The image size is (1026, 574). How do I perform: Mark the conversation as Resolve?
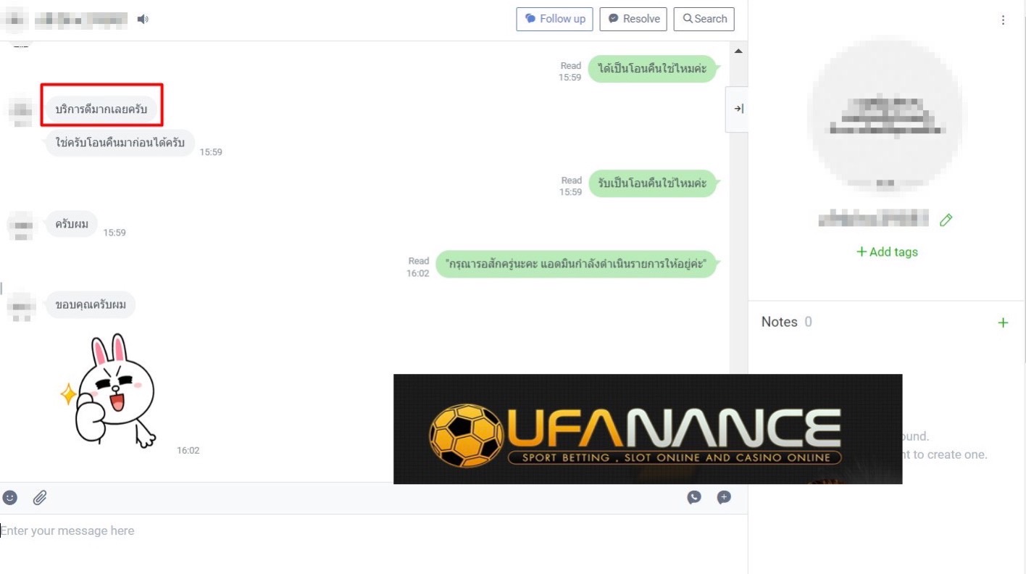click(x=633, y=19)
